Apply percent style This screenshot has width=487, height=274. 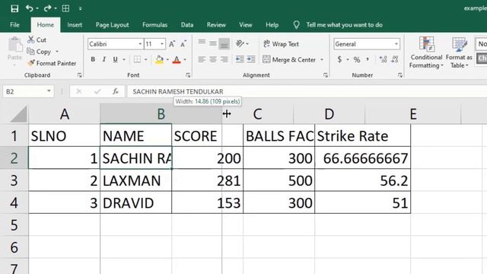357,59
